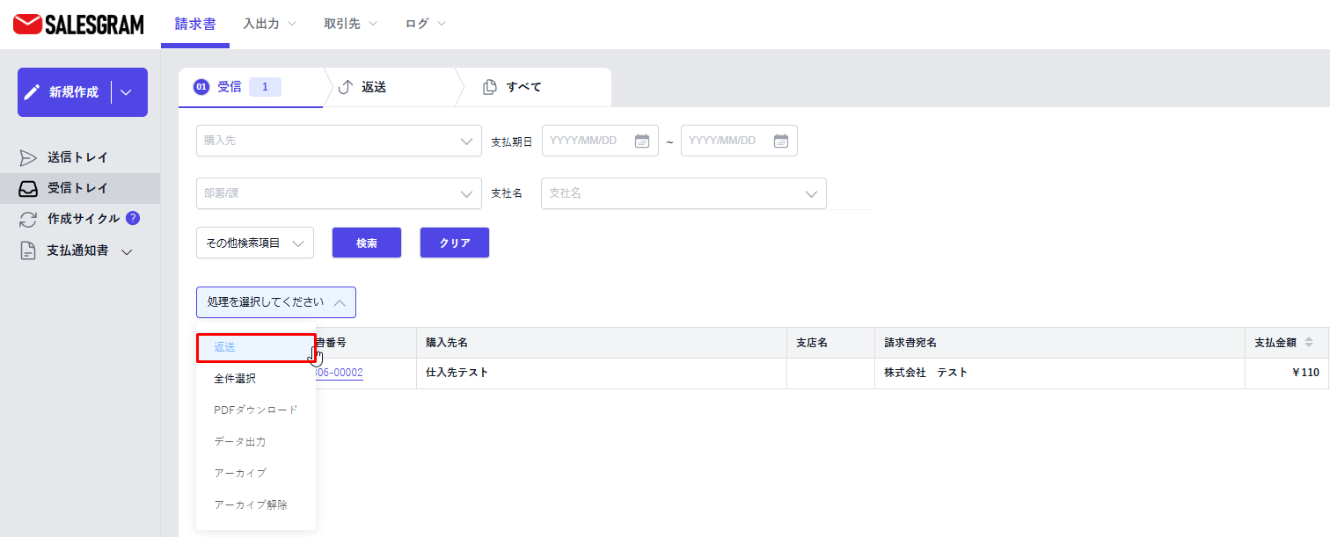Screen dimensions: 1330x537
Task: Click the help icon beside 作成サイクル
Action: pos(133,218)
